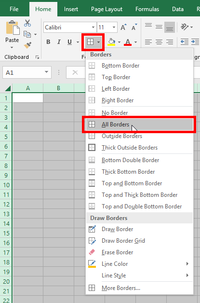
Task: Expand the font size dropdown
Action: click(114, 27)
